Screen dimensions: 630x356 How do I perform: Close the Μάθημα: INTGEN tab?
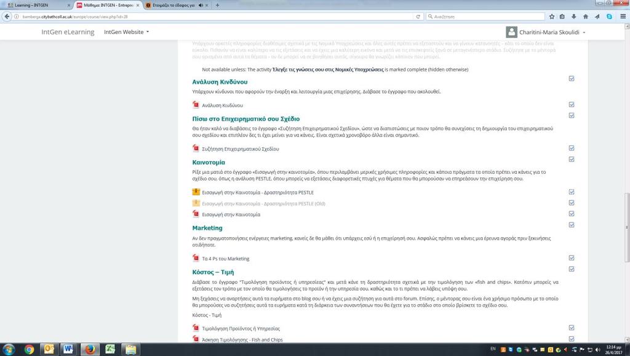(x=138, y=5)
